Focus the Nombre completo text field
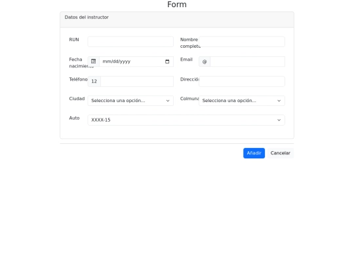 (x=242, y=42)
